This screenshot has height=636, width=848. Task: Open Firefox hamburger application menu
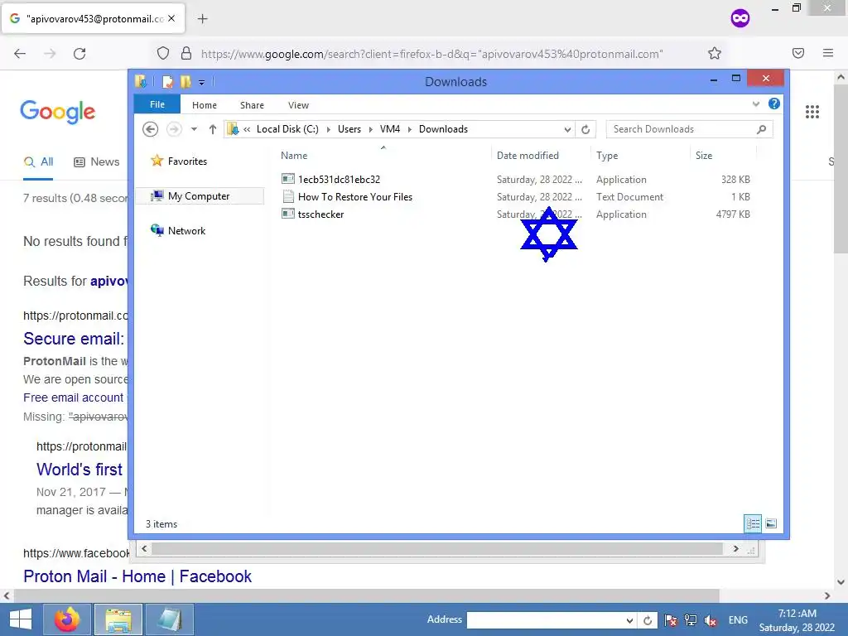(x=828, y=53)
